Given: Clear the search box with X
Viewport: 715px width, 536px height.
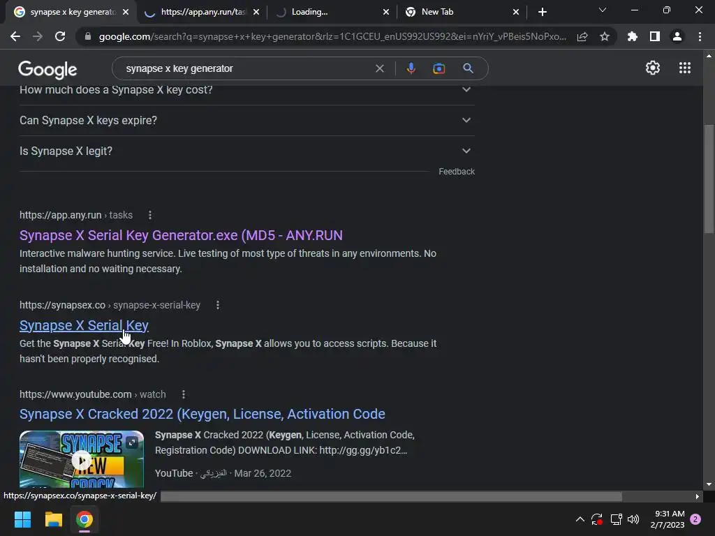Looking at the screenshot, I should point(379,68).
